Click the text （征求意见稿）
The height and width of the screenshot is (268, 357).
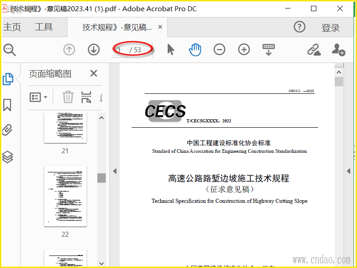[x=229, y=189]
